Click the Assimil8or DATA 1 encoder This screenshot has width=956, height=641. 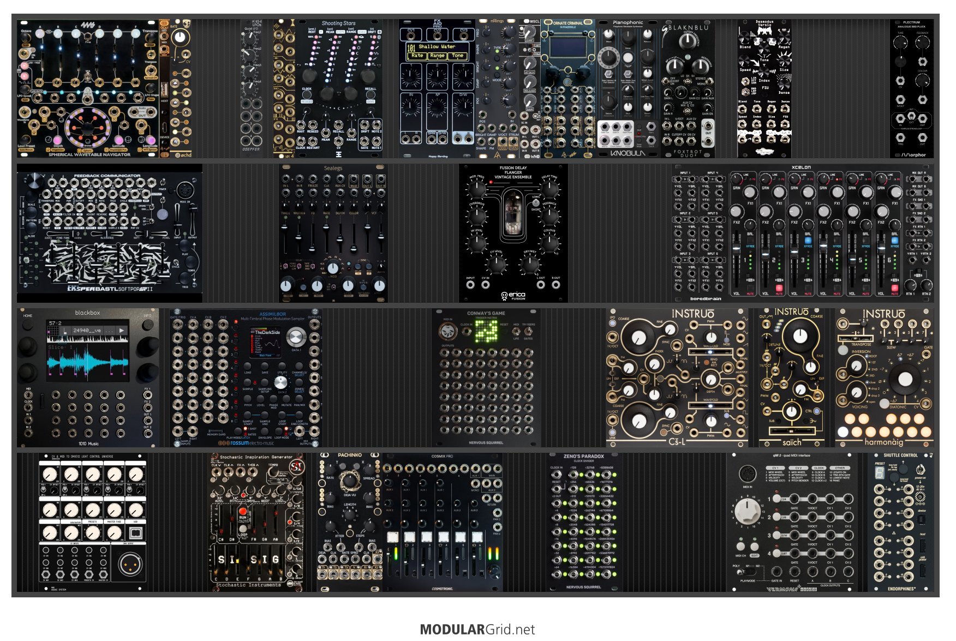click(x=295, y=336)
